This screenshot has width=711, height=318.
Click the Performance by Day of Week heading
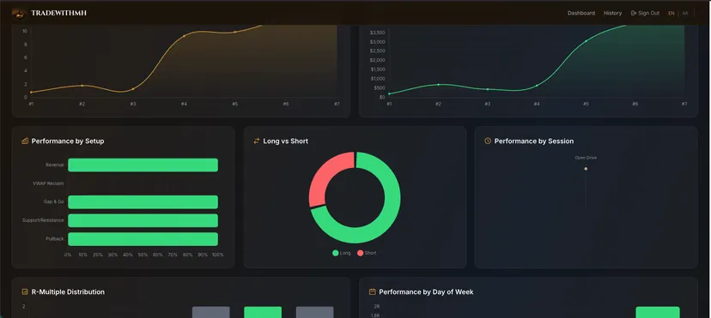[x=426, y=291]
